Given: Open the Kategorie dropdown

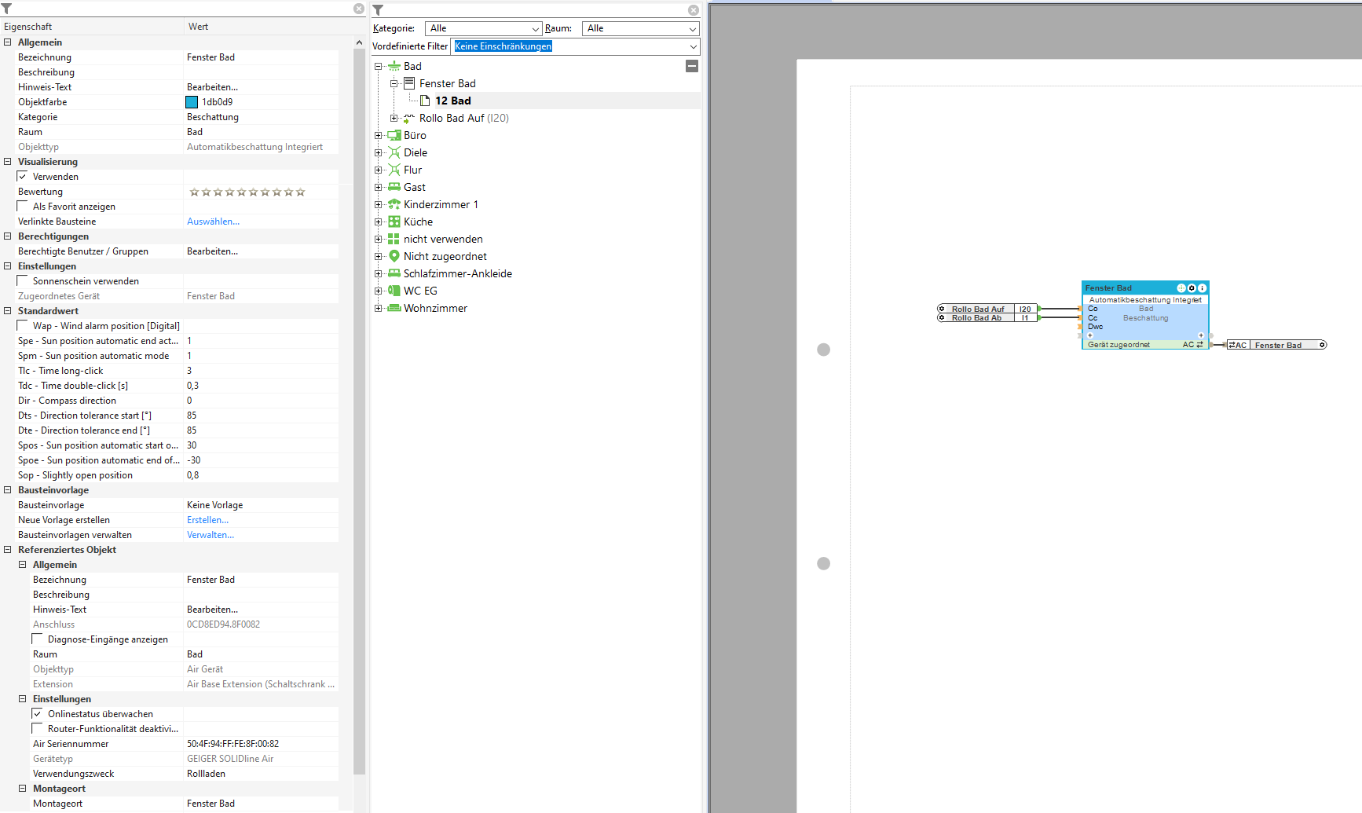Looking at the screenshot, I should point(484,28).
